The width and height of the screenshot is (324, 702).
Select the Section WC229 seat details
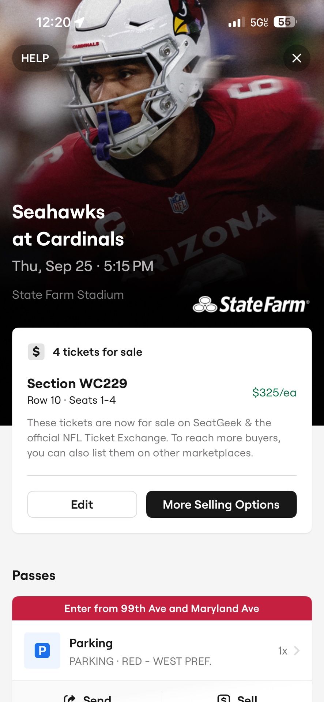[x=77, y=391]
